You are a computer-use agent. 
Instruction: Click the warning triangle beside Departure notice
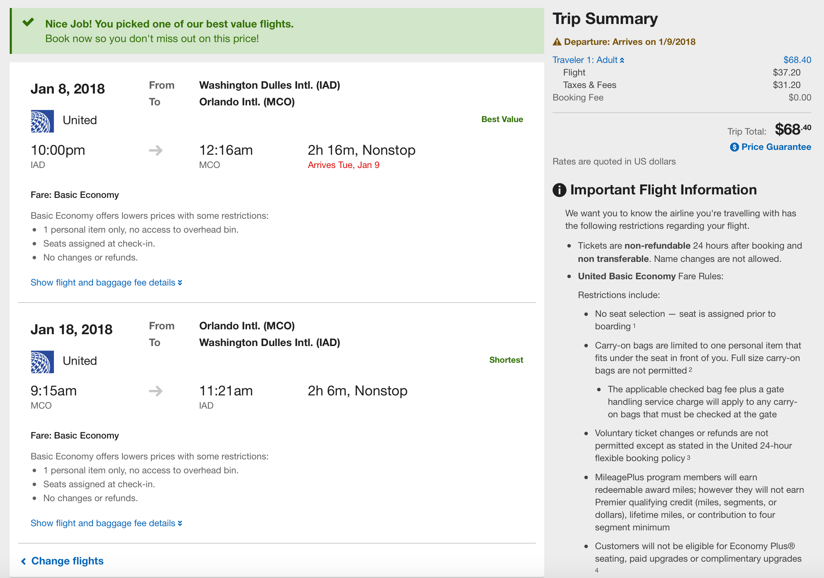(x=557, y=42)
